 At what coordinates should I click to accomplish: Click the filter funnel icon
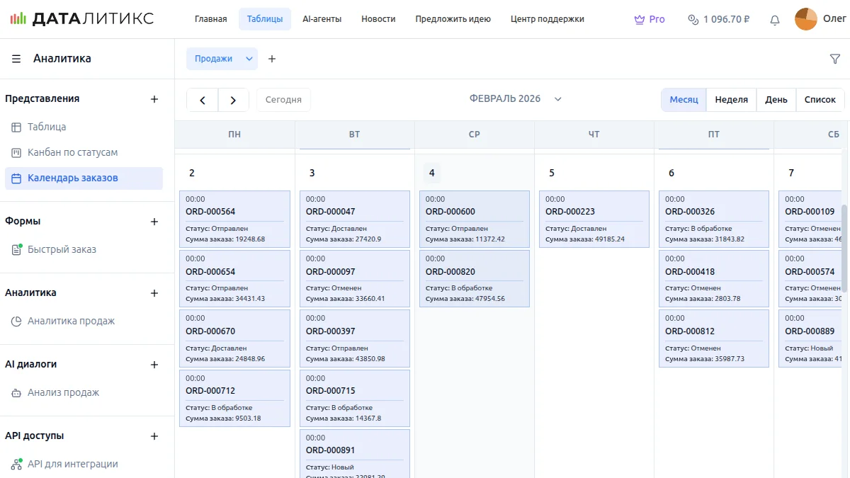click(x=834, y=59)
